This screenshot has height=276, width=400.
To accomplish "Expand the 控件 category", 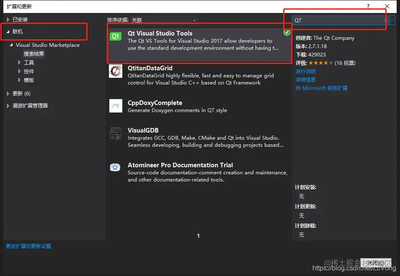I will (19, 71).
